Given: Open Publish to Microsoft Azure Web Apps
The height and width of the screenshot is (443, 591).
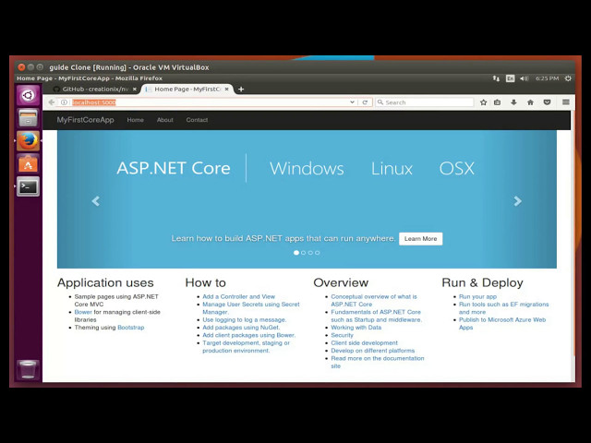Looking at the screenshot, I should point(502,324).
